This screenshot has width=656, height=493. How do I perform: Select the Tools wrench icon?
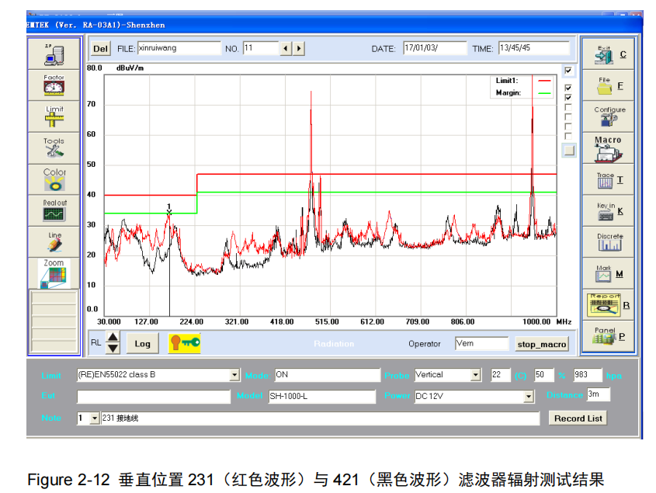point(54,148)
